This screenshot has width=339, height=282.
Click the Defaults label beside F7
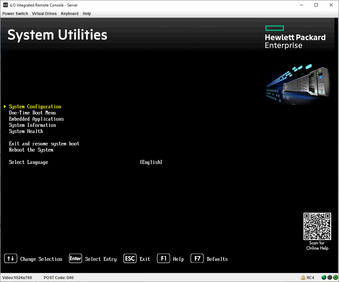coord(217,259)
